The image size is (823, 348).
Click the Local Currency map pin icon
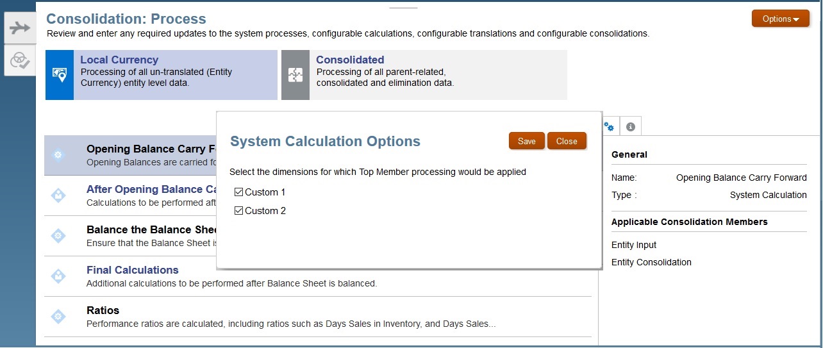pos(60,75)
